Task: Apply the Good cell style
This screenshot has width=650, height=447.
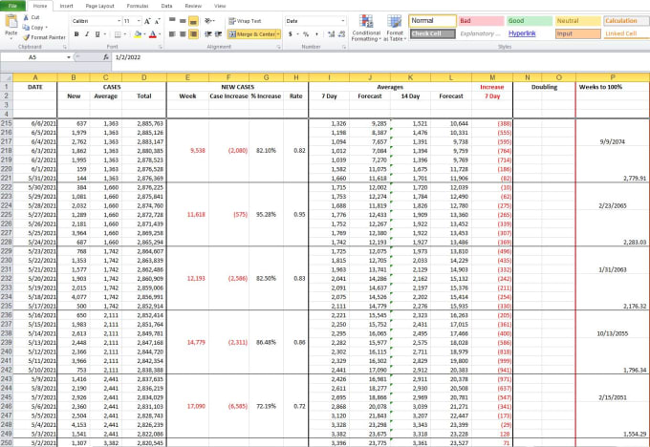Action: [x=530, y=21]
